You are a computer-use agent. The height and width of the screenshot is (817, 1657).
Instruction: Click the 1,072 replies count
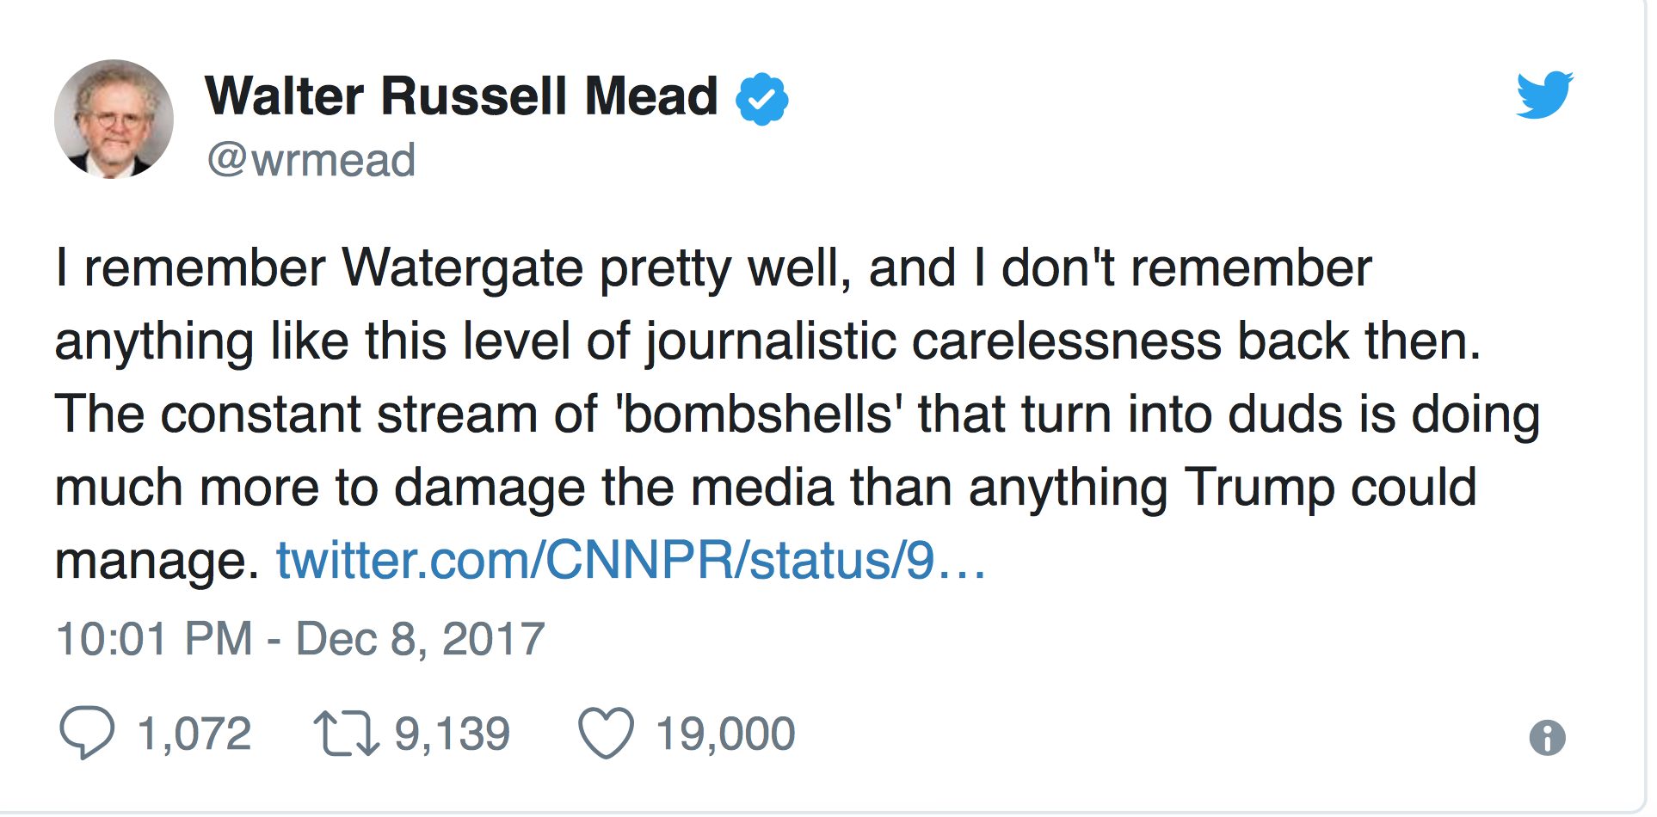tap(194, 734)
